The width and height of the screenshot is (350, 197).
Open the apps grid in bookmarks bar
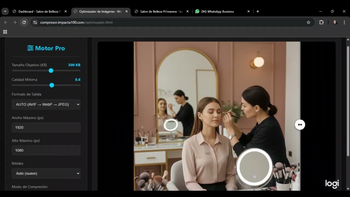[5, 32]
